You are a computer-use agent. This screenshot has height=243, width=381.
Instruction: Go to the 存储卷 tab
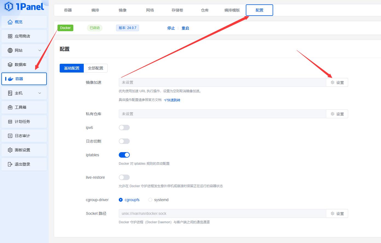(177, 10)
